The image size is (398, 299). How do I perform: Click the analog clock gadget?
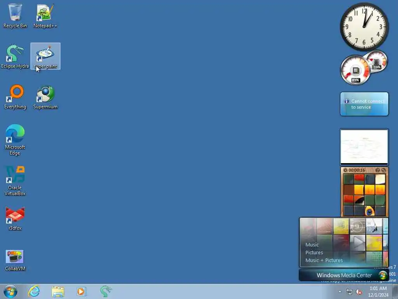click(x=364, y=27)
